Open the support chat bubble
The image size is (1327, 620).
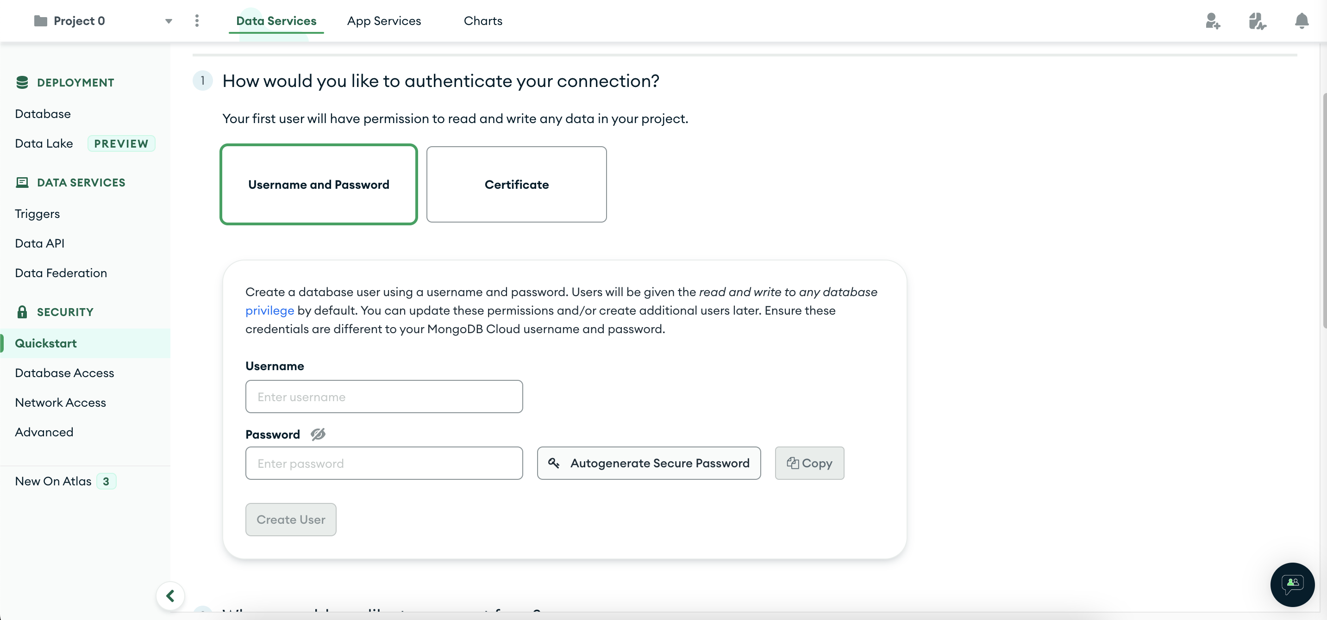point(1292,584)
